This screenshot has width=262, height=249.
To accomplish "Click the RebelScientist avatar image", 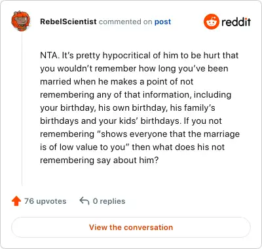I will [21, 21].
